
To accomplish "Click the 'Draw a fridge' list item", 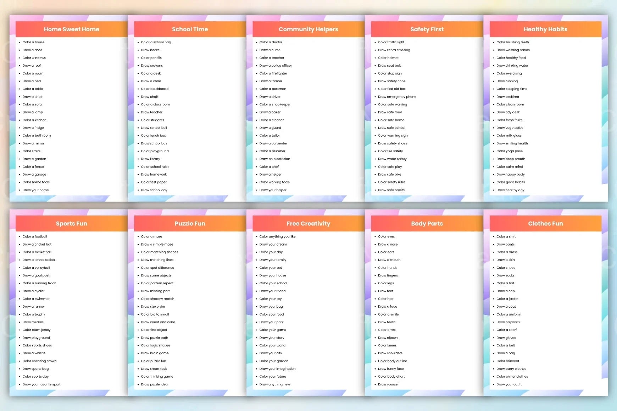I will 33,128.
